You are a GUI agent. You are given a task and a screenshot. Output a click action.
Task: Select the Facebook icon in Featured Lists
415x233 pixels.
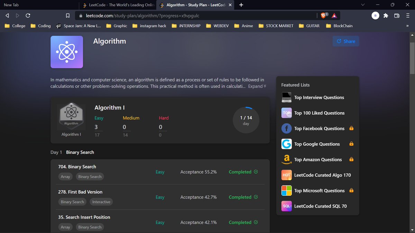pos(286,128)
